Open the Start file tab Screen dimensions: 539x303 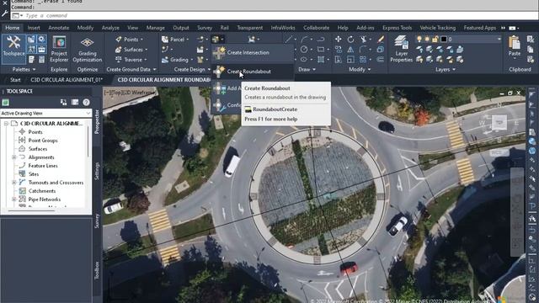(x=15, y=80)
